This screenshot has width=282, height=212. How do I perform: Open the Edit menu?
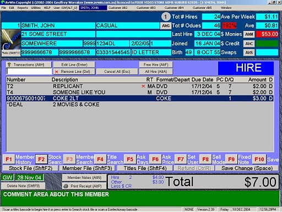[12, 8]
